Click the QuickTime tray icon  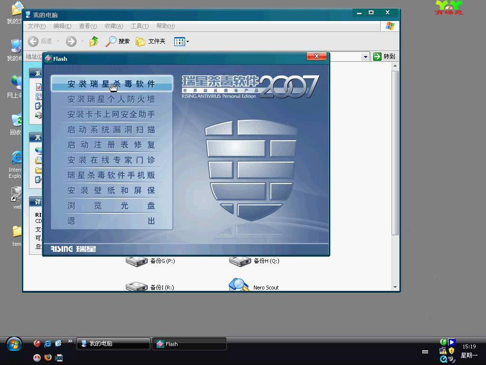coord(443,359)
